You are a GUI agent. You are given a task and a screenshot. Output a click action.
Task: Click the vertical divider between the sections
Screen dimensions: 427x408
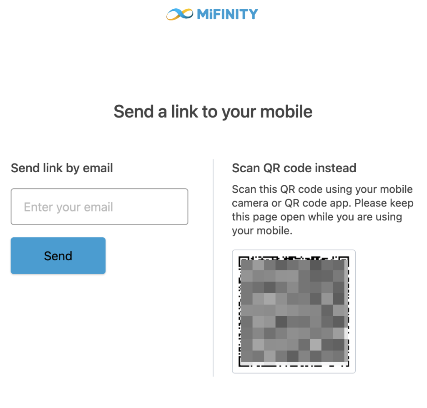click(x=213, y=268)
